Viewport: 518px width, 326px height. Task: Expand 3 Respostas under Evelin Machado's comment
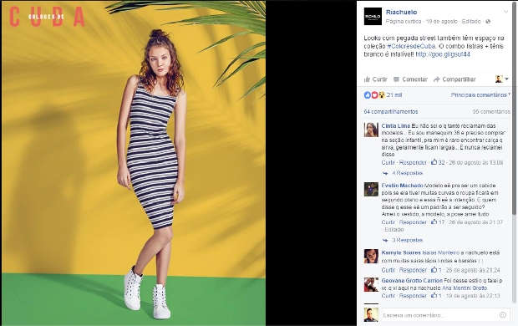(x=408, y=240)
